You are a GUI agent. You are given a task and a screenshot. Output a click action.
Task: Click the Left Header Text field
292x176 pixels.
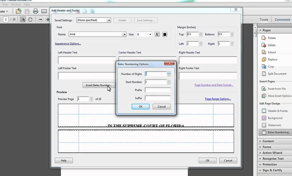(x=87, y=60)
